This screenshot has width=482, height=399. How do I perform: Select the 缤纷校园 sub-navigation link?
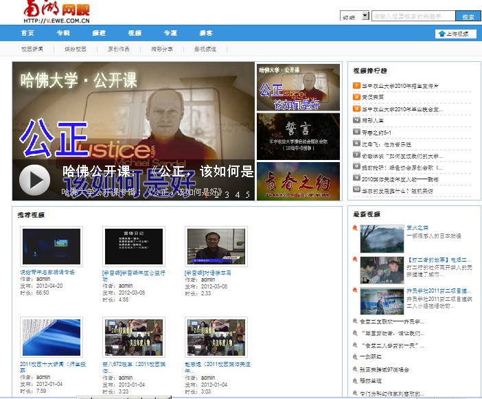(76, 49)
